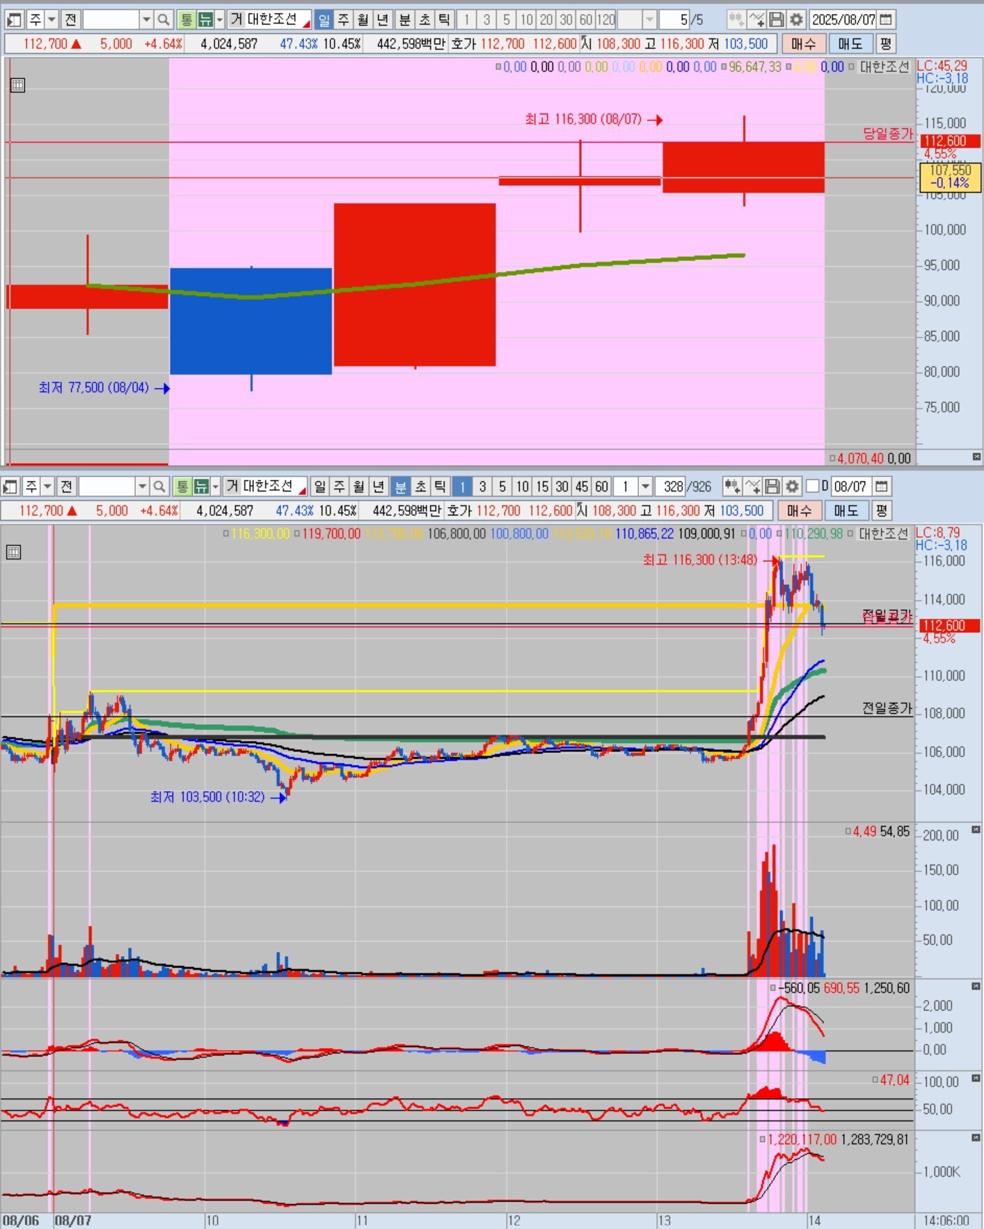The width and height of the screenshot is (984, 1229).
Task: Click the candle count field showing 328 in the bottom toolbar
Action: (669, 486)
